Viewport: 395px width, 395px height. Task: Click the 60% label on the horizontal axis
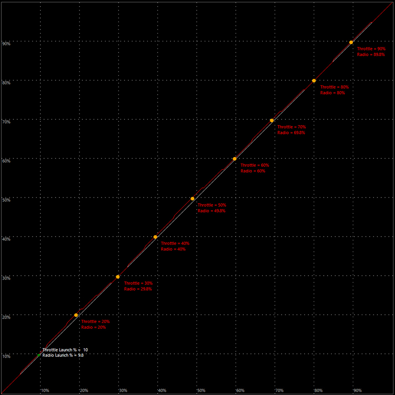click(241, 391)
